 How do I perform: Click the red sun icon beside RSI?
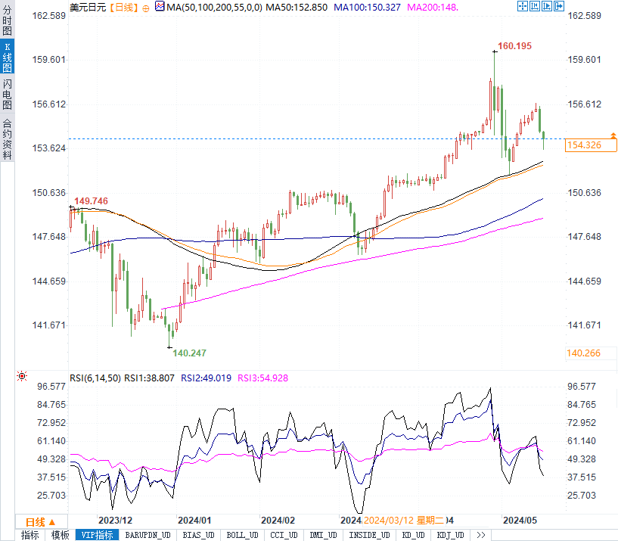[22, 376]
